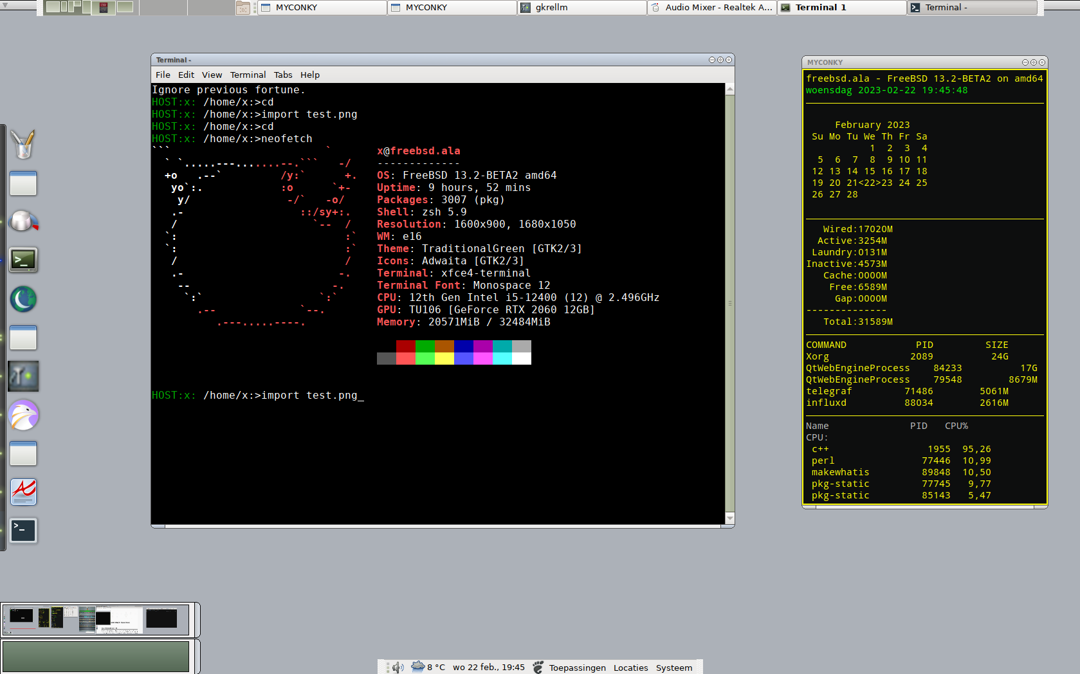This screenshot has height=674, width=1080.
Task: Click the dark blue color block in neofetch
Action: (464, 346)
